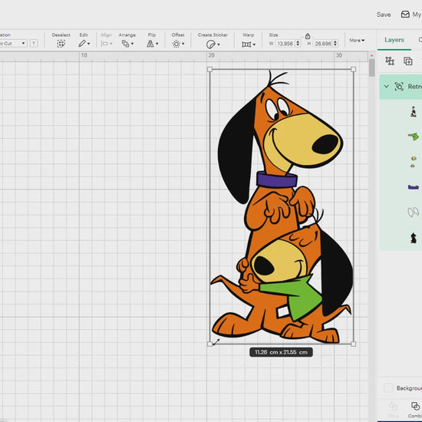The width and height of the screenshot is (422, 422).
Task: Select the black silhouette layer thumbnail
Action: [x=414, y=238]
